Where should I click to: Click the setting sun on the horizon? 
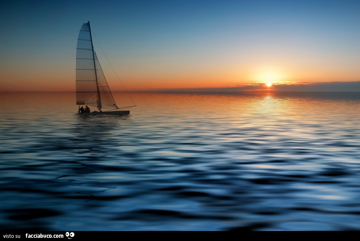click(x=269, y=84)
